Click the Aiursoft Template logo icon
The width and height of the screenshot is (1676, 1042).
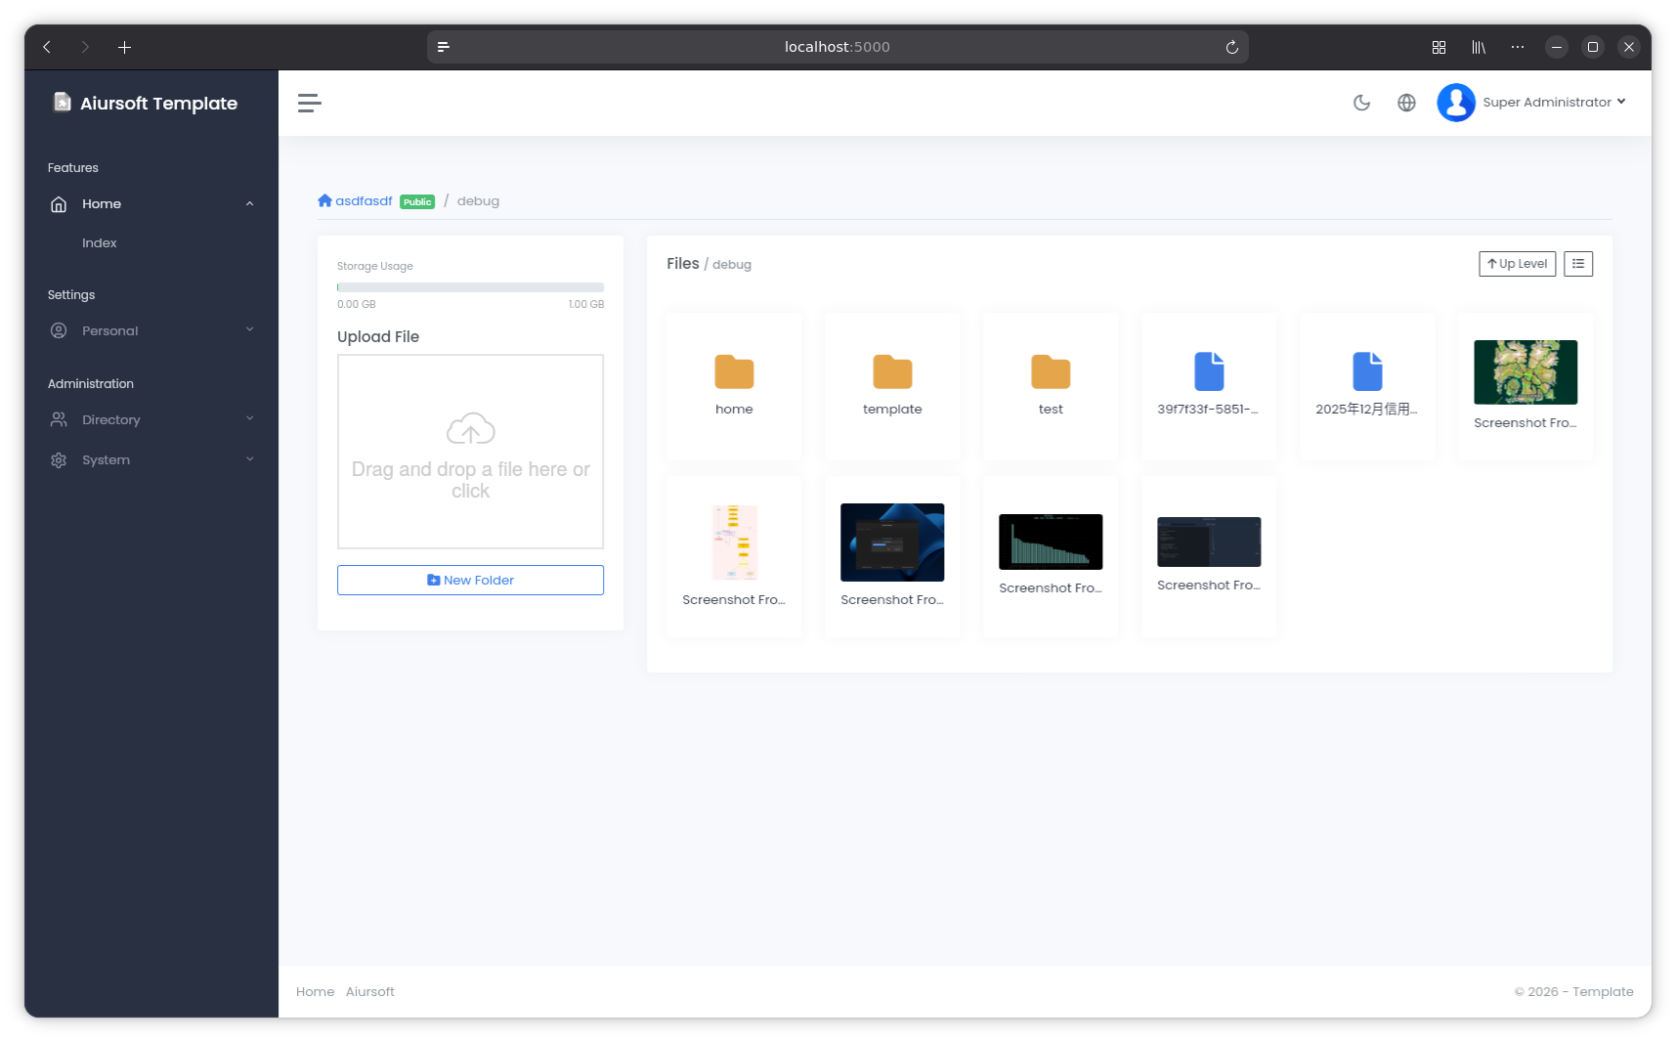click(x=61, y=102)
